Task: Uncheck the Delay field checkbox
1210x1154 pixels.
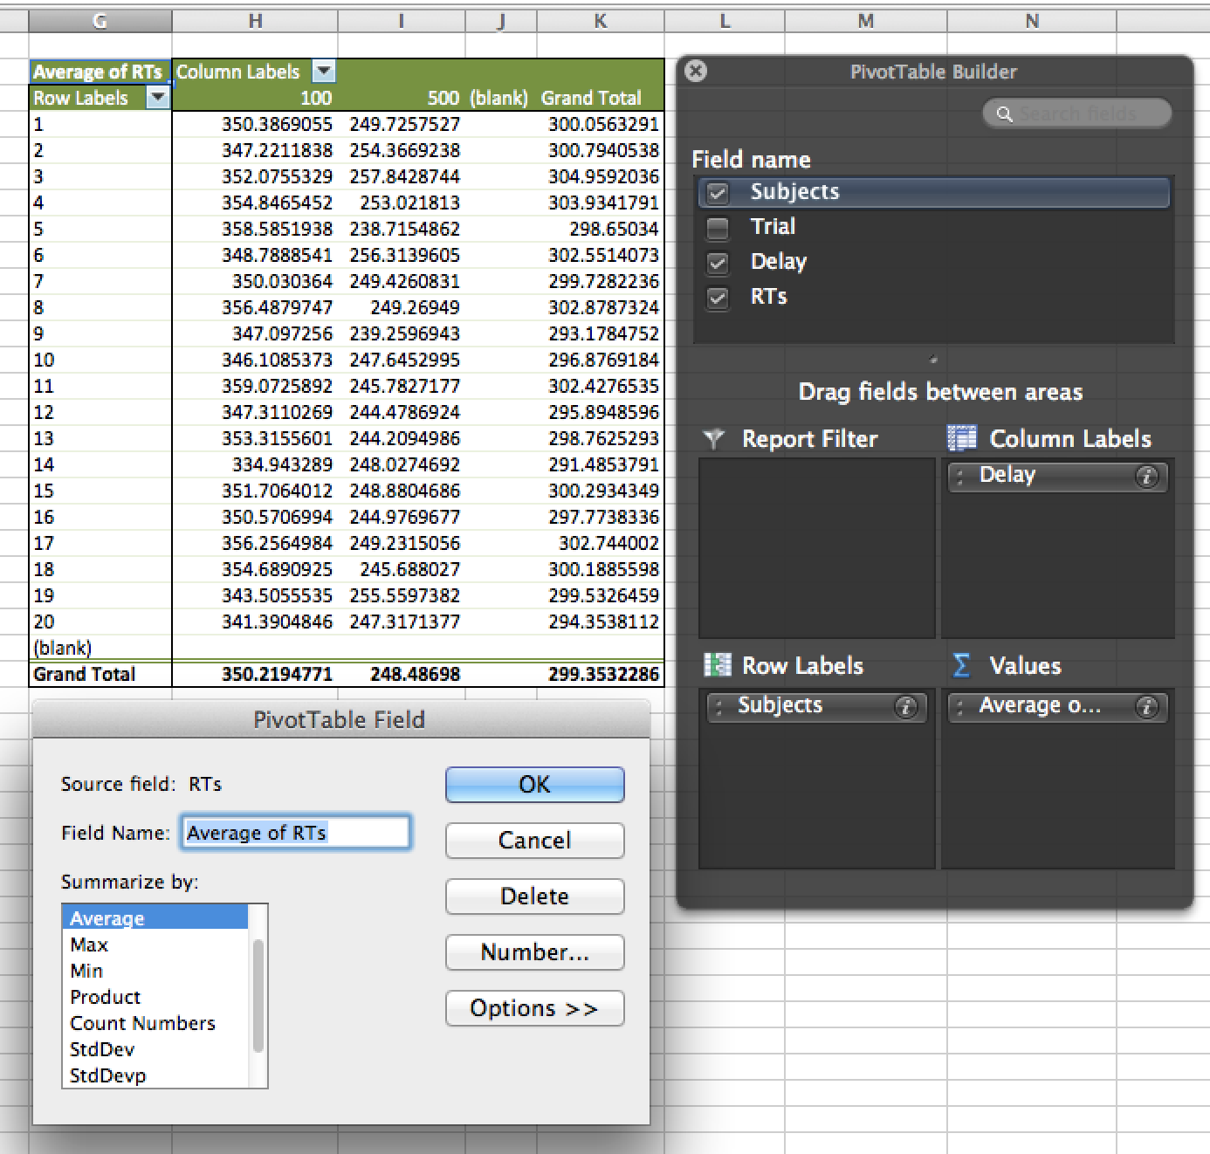Action: click(x=718, y=263)
